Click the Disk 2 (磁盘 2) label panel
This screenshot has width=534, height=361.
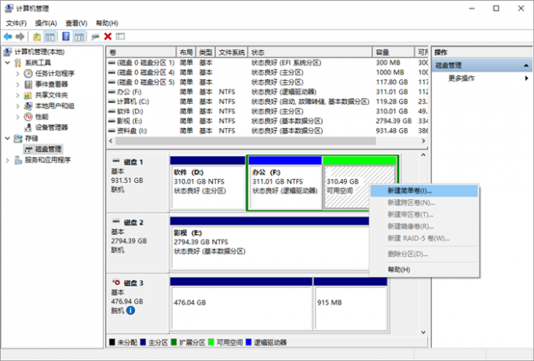(137, 242)
